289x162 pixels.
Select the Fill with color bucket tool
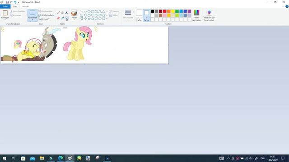point(62,13)
